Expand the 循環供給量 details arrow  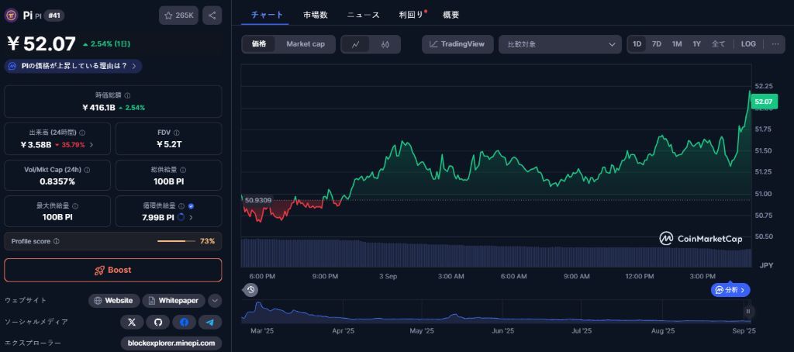[191, 217]
